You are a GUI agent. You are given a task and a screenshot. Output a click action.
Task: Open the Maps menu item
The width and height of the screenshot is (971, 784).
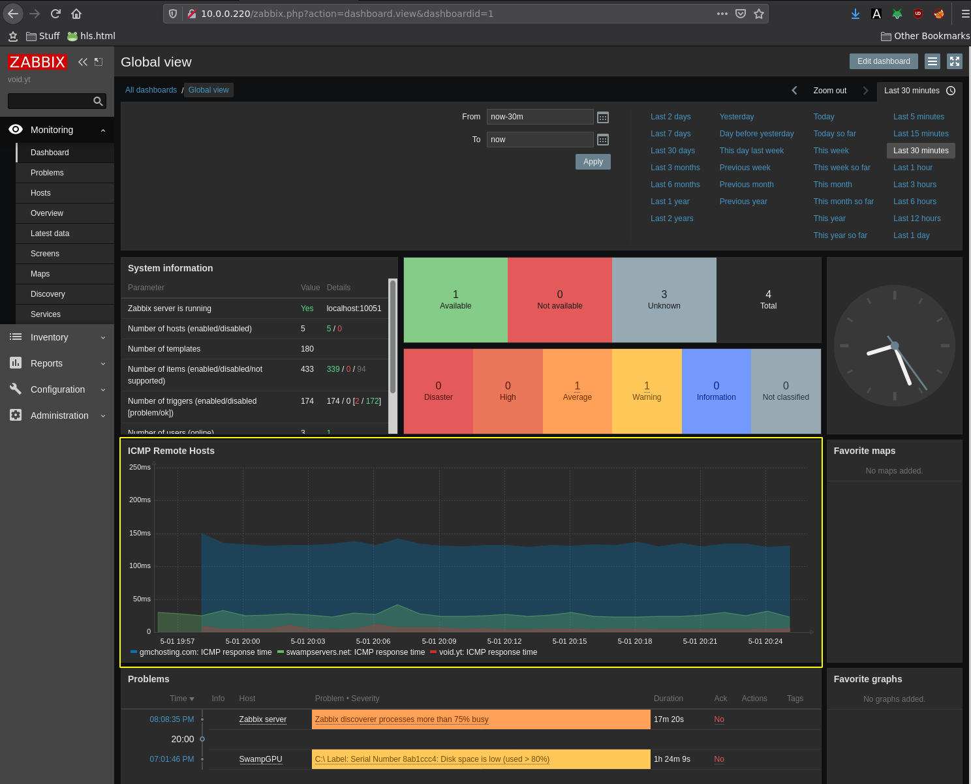(65, 274)
